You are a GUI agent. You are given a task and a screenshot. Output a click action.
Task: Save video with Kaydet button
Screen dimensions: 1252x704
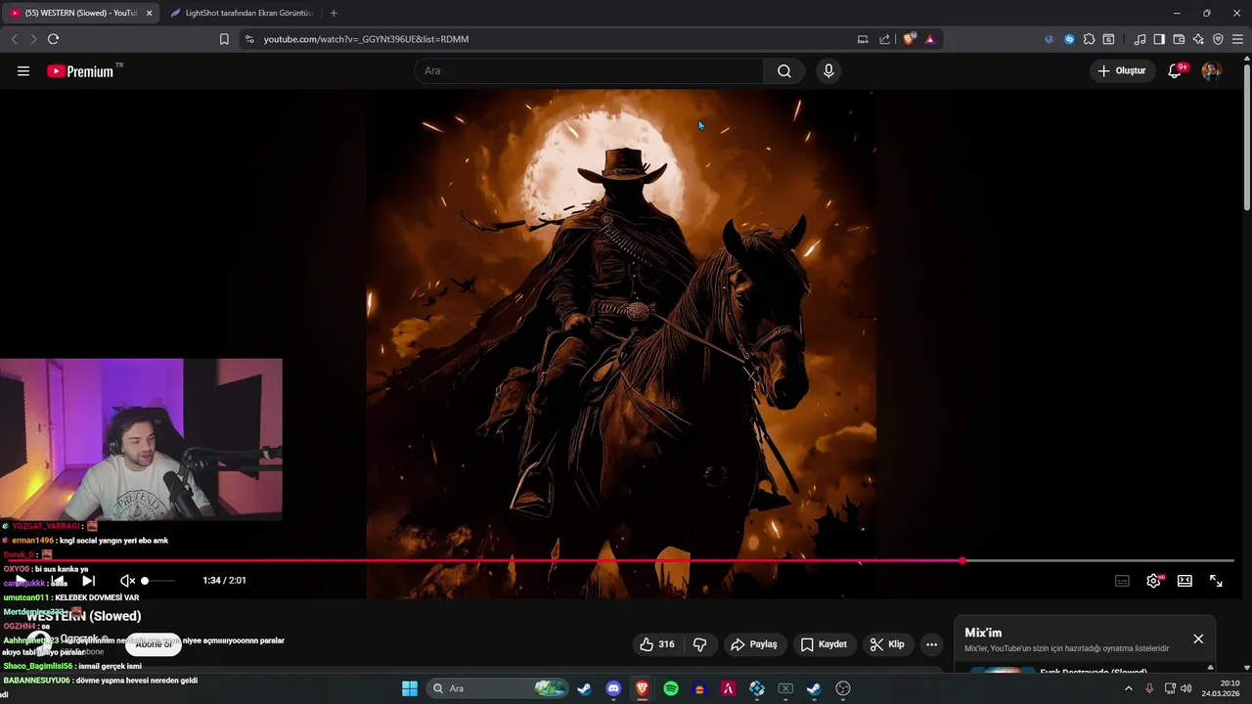(x=824, y=644)
